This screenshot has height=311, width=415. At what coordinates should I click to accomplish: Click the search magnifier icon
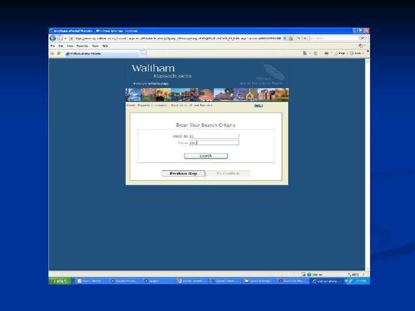363,39
